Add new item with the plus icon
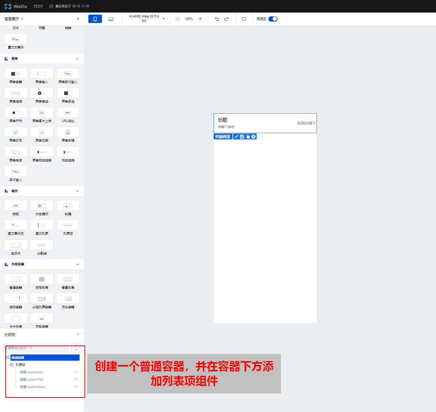 (78, 19)
